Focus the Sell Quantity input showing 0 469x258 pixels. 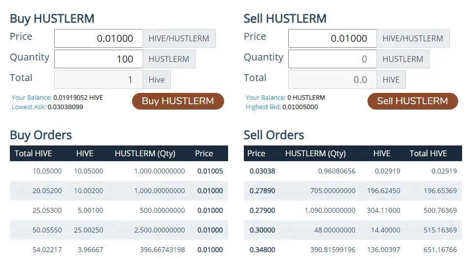[x=333, y=59]
